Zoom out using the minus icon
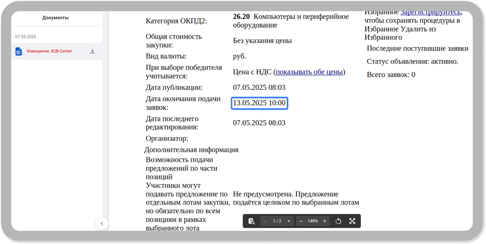Viewport: 486px width, 244px height. [301, 221]
